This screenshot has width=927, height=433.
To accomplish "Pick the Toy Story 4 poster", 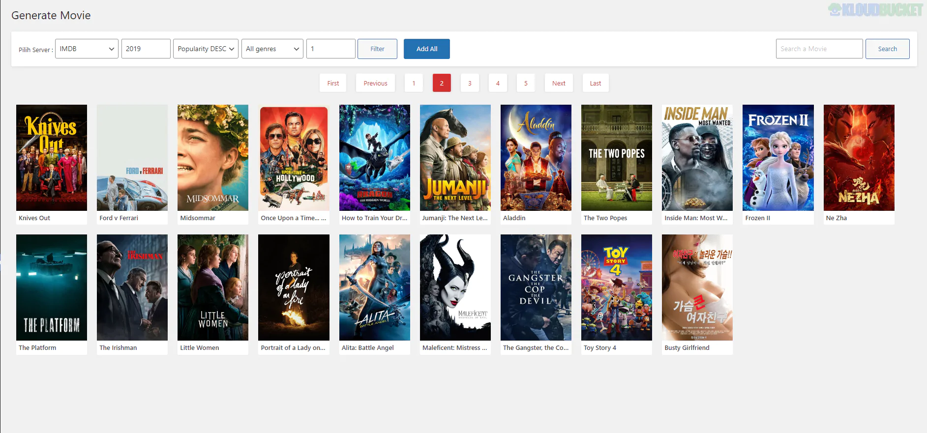I will coord(617,288).
